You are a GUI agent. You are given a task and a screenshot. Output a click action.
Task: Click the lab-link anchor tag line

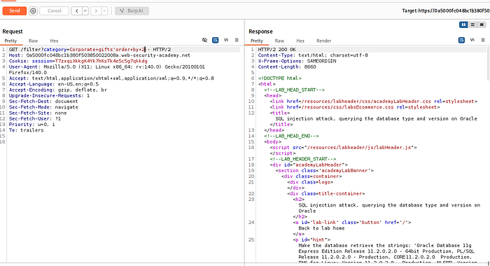point(352,223)
